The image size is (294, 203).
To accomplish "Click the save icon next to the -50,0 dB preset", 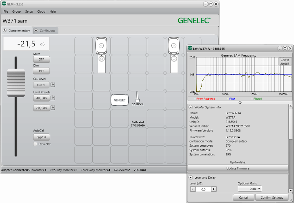I will click(x=53, y=108).
